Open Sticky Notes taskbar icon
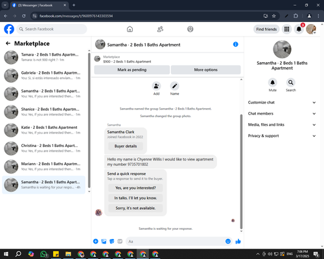This screenshot has width=324, height=259. (56, 254)
